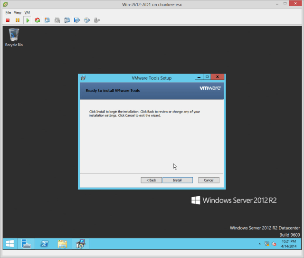Viewport: 304px width, 258px height.
Task: Click the connect CD/DVD device icon
Action: click(x=87, y=20)
